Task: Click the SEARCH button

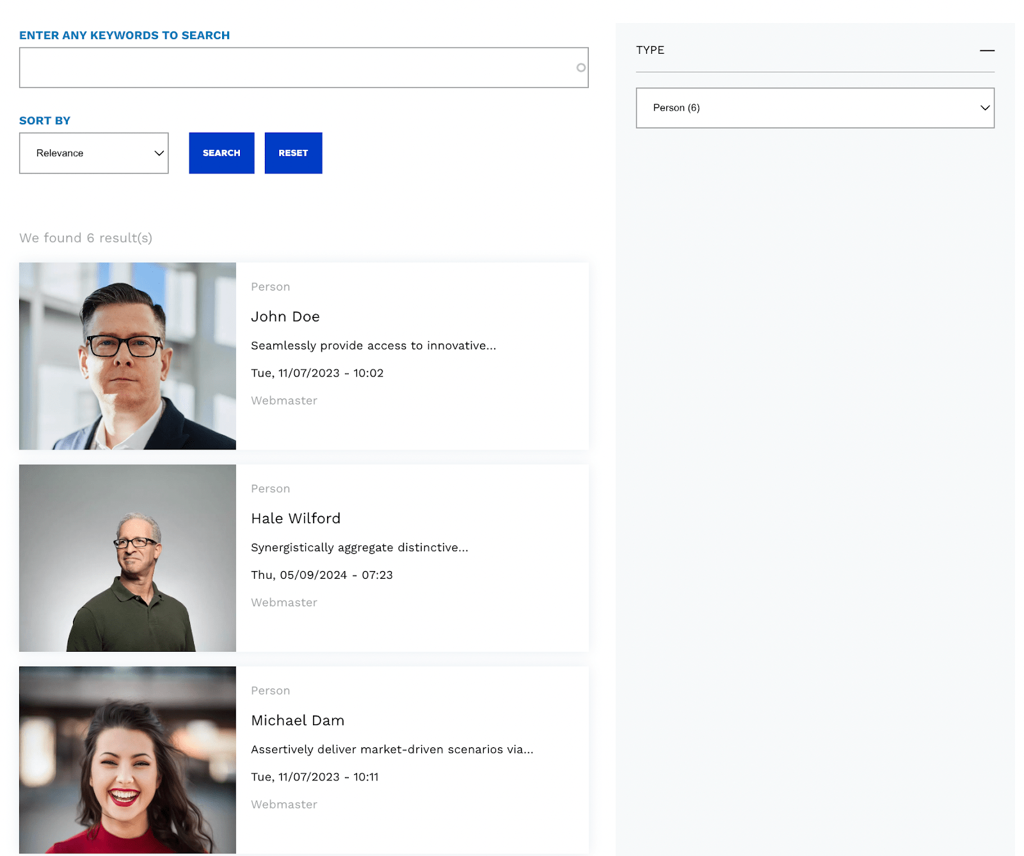Action: 221,153
